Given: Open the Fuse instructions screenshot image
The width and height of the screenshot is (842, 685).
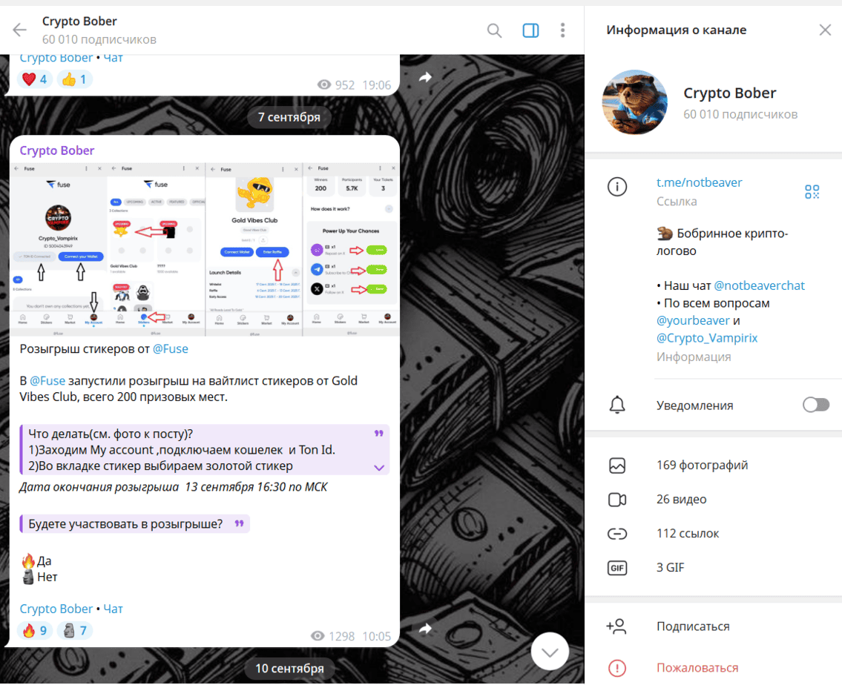Looking at the screenshot, I should tap(205, 249).
